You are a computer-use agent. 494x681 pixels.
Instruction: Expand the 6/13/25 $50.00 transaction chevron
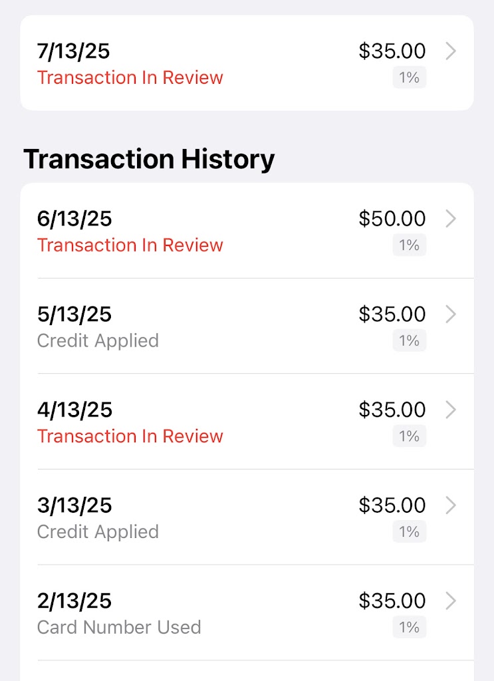click(450, 219)
